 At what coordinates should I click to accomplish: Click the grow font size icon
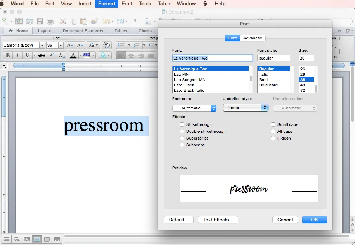(x=70, y=45)
